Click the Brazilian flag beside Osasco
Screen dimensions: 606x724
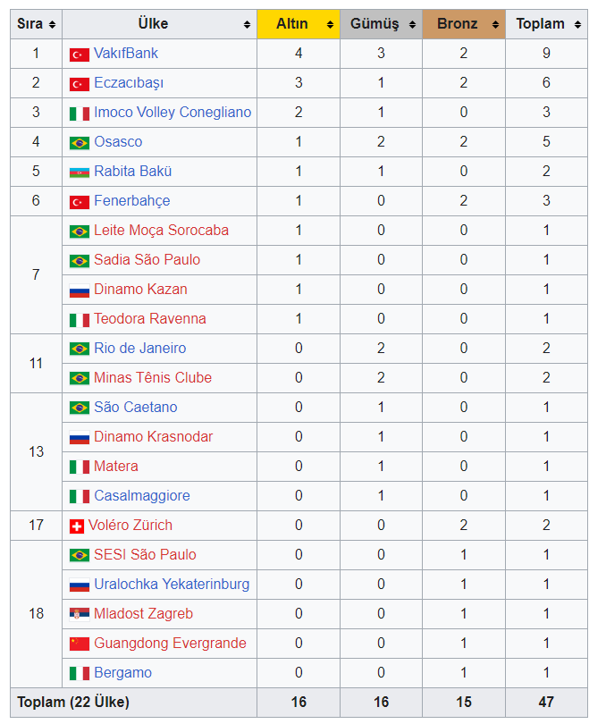tap(79, 143)
